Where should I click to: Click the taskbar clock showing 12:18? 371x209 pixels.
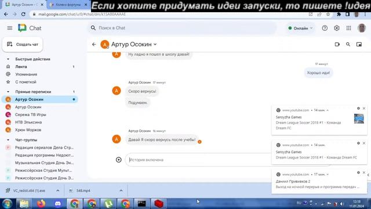[357, 204]
